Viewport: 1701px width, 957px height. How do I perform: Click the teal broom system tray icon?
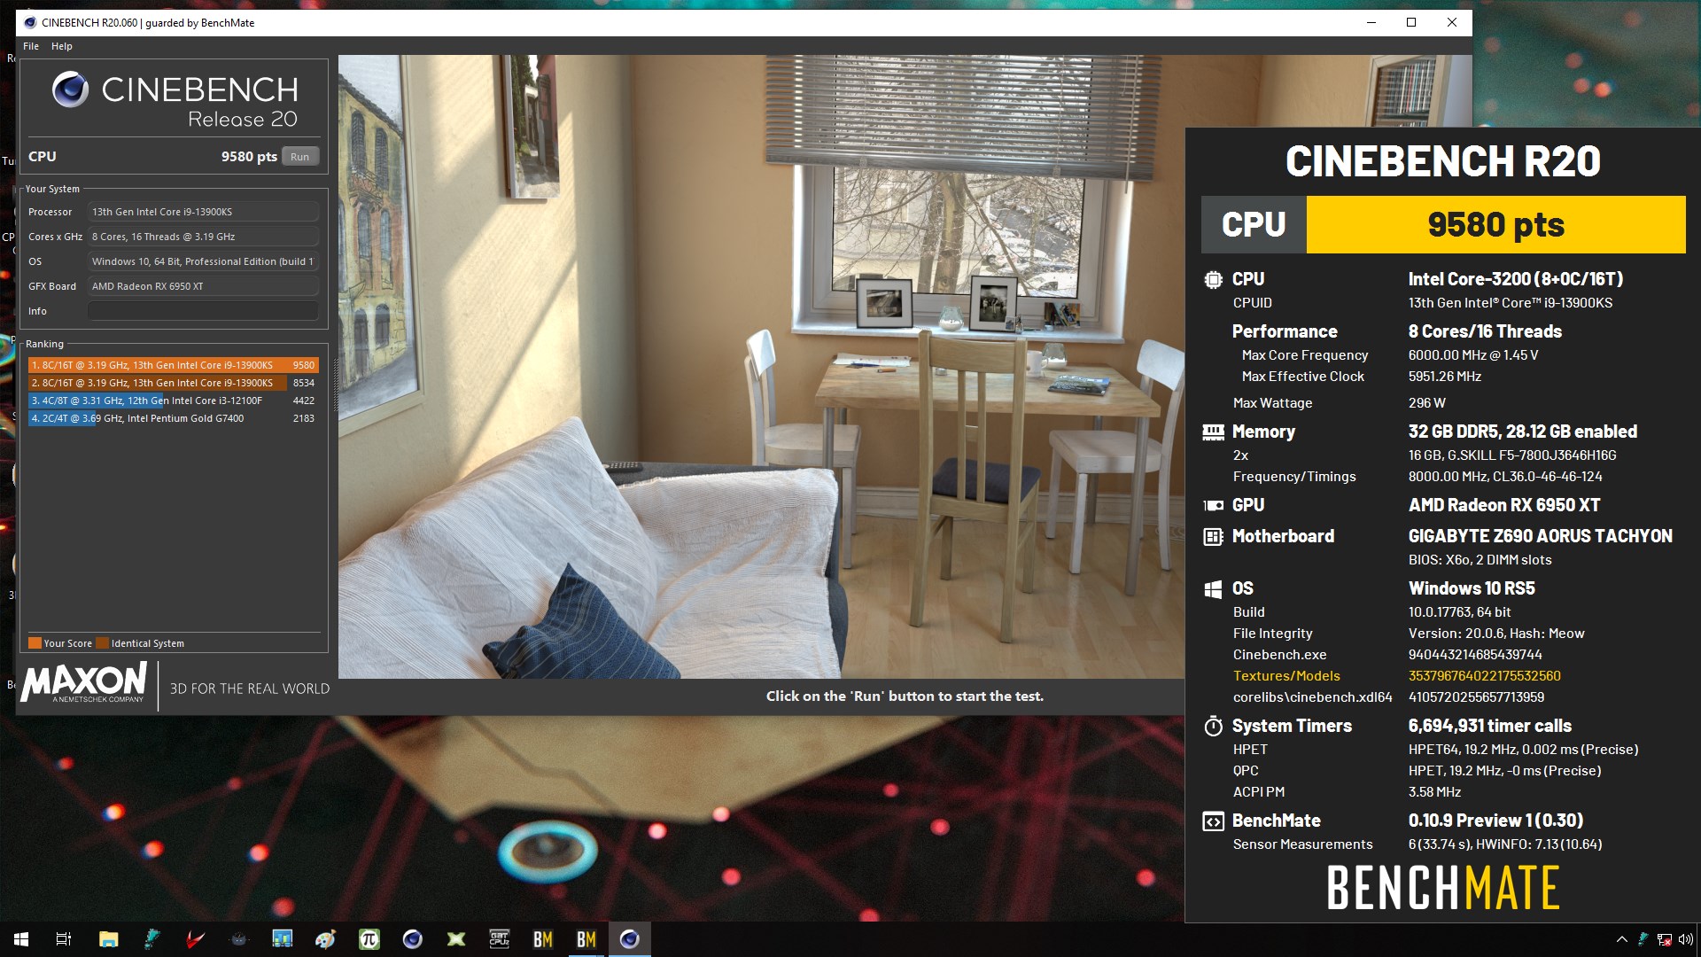(x=1643, y=939)
